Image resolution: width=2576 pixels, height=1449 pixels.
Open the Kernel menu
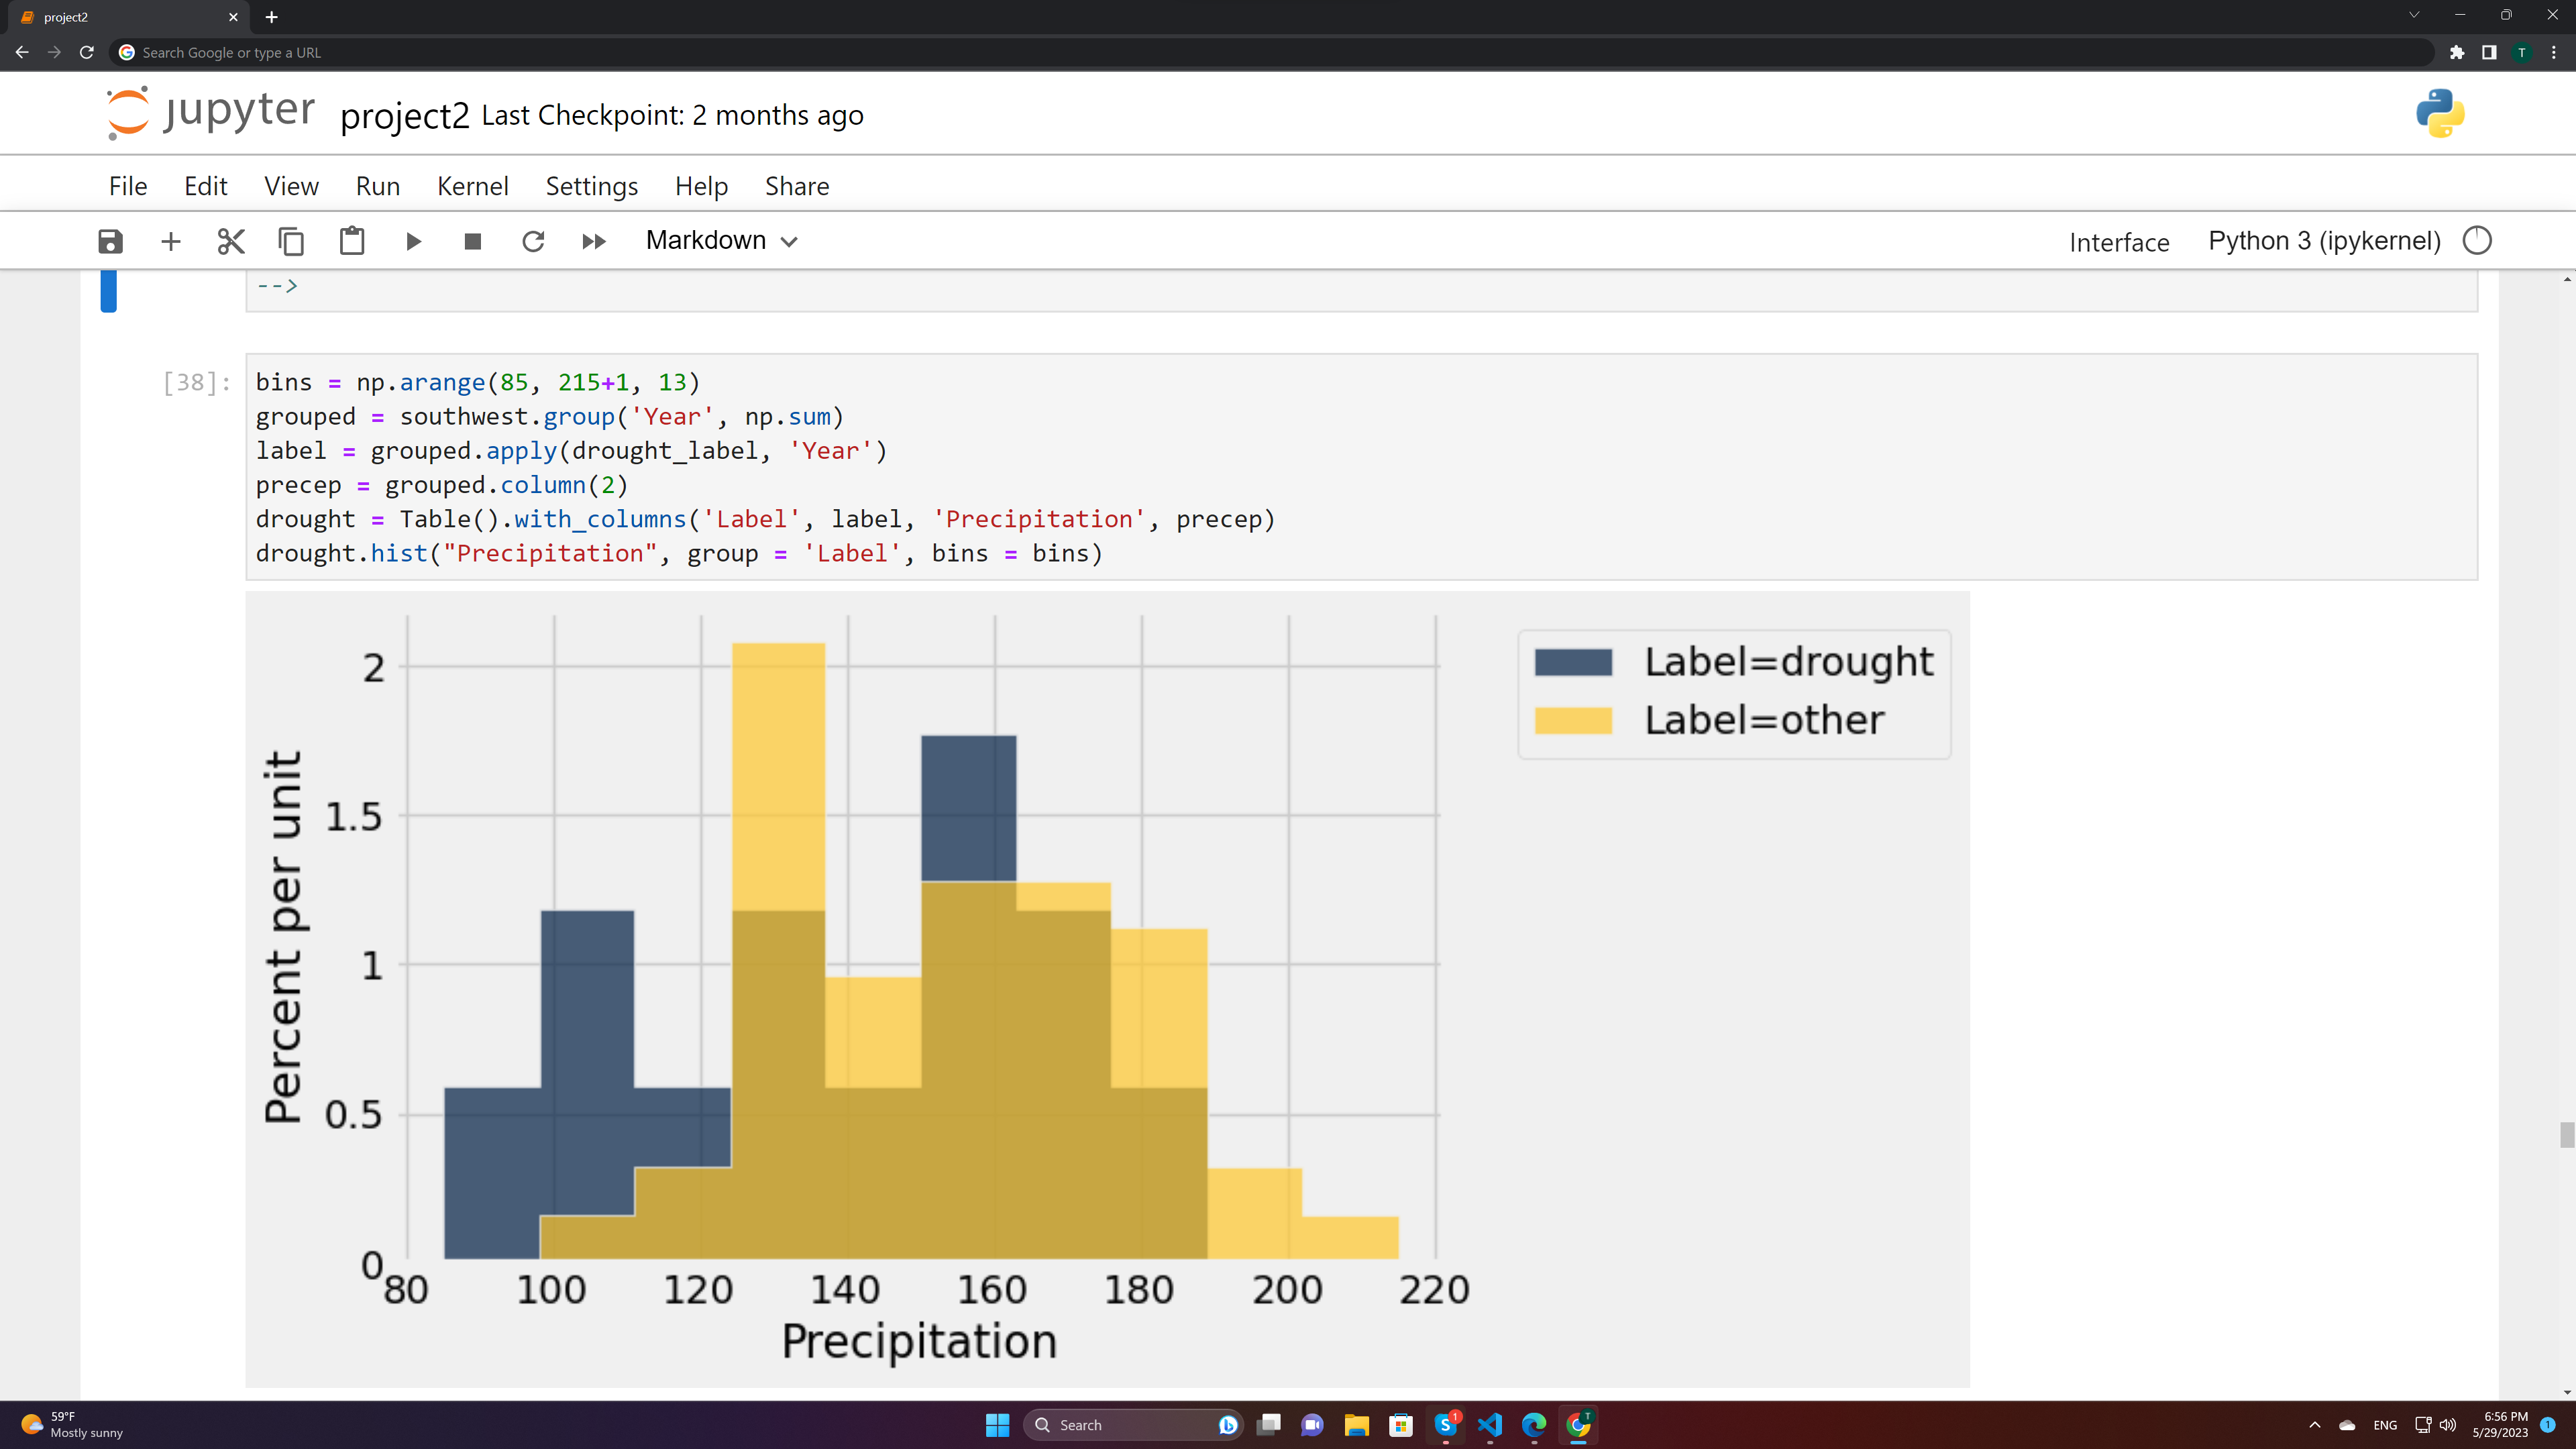[x=472, y=186]
